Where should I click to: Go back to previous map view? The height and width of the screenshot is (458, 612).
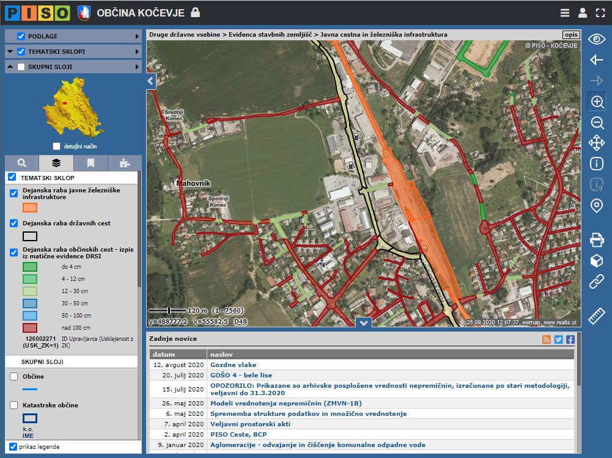[x=597, y=60]
